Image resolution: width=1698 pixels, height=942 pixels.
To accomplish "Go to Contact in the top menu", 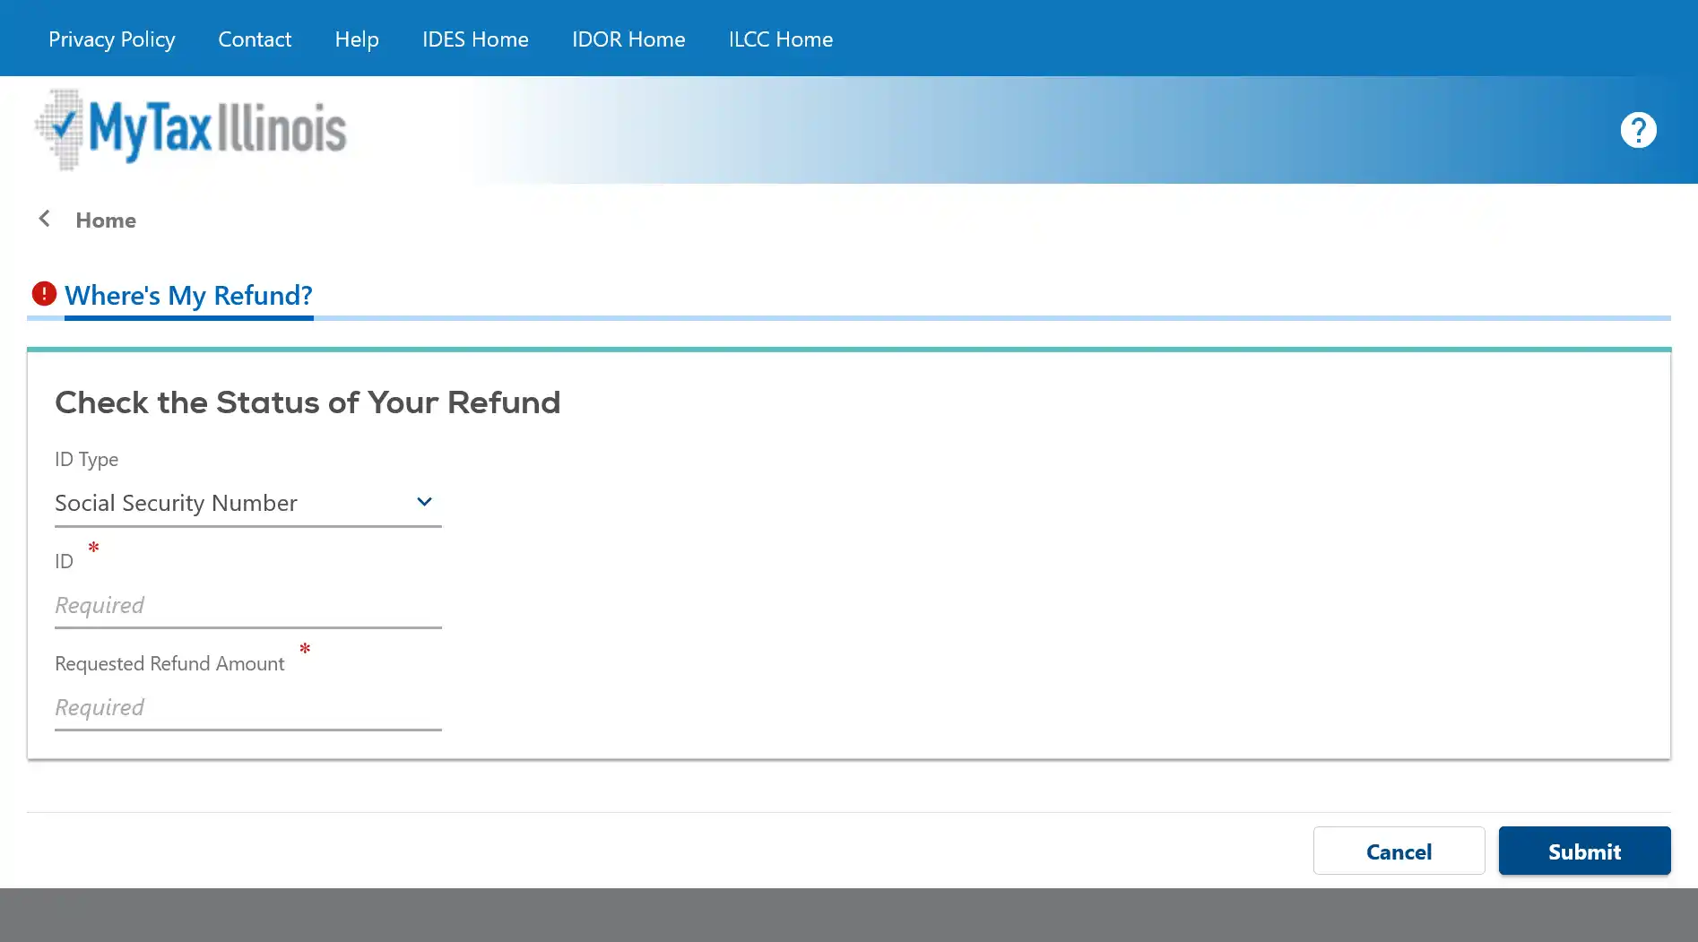I will click(255, 39).
